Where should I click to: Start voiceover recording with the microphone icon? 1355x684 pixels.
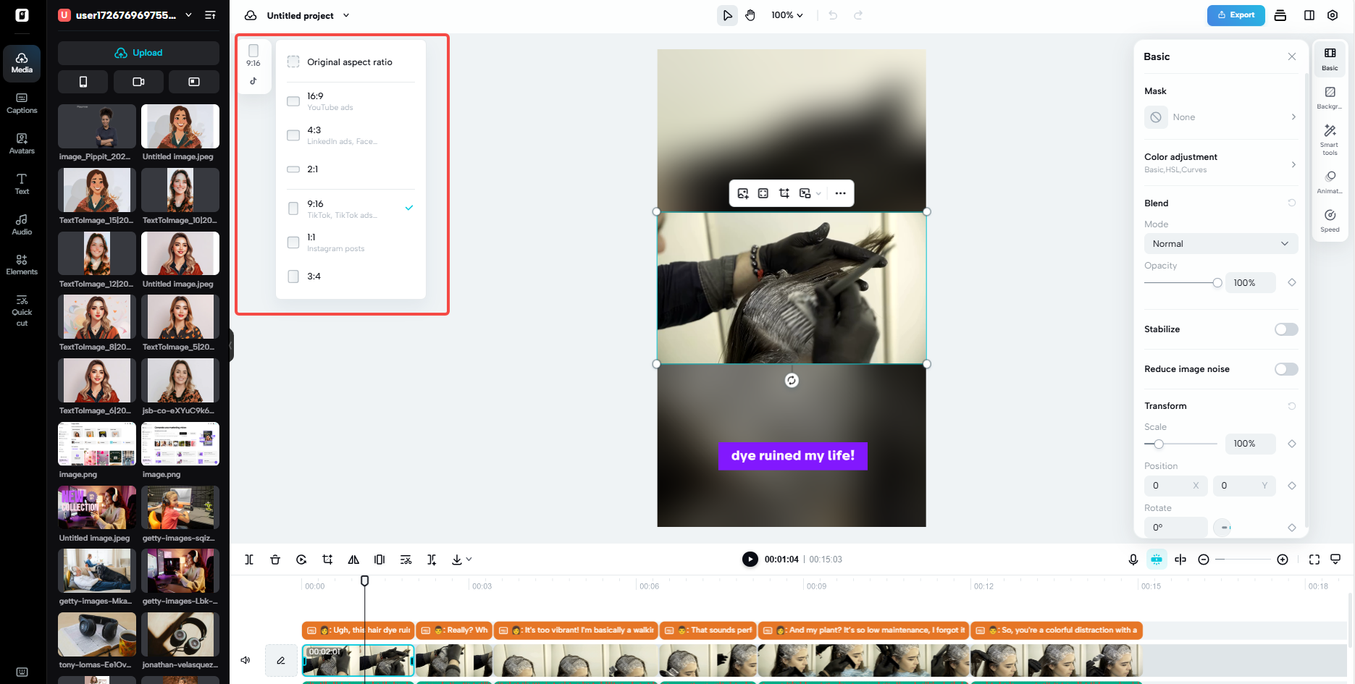(x=1133, y=559)
